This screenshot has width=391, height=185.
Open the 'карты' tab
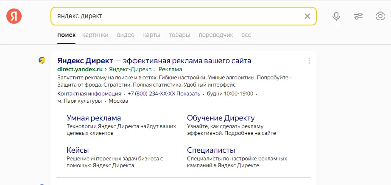[x=152, y=35]
